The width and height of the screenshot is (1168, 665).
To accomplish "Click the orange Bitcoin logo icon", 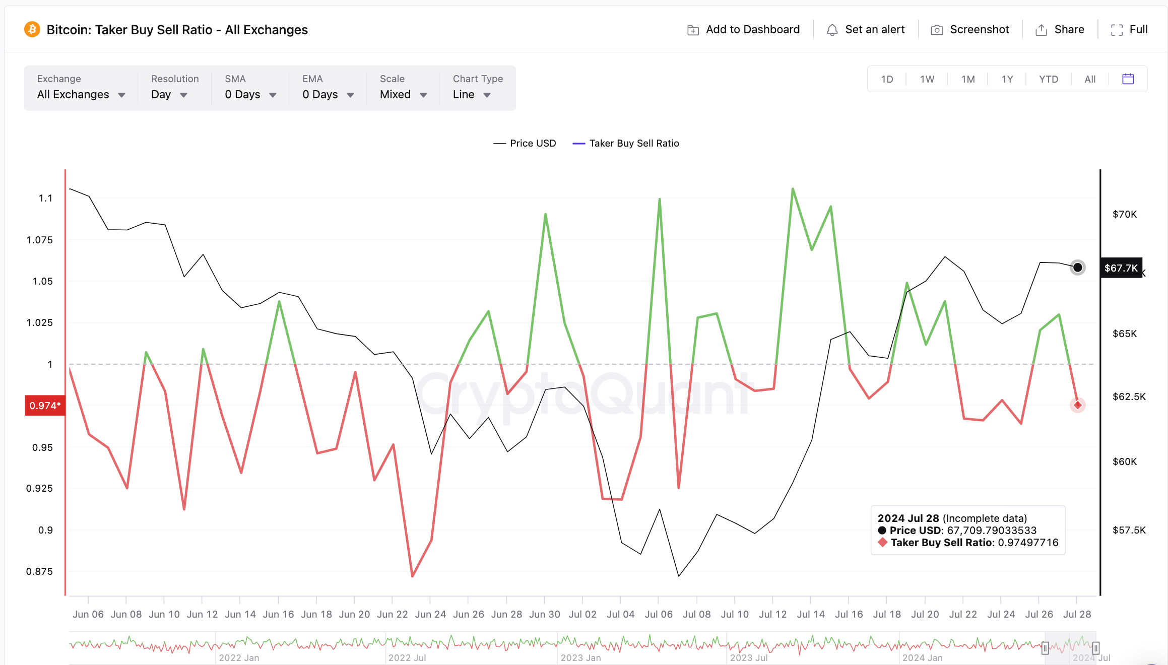I will tap(32, 29).
